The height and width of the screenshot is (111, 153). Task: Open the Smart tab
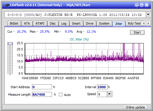pos(76,23)
